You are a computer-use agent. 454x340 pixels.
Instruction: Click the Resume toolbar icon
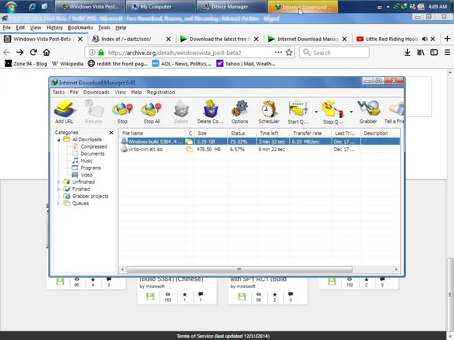coord(94,112)
